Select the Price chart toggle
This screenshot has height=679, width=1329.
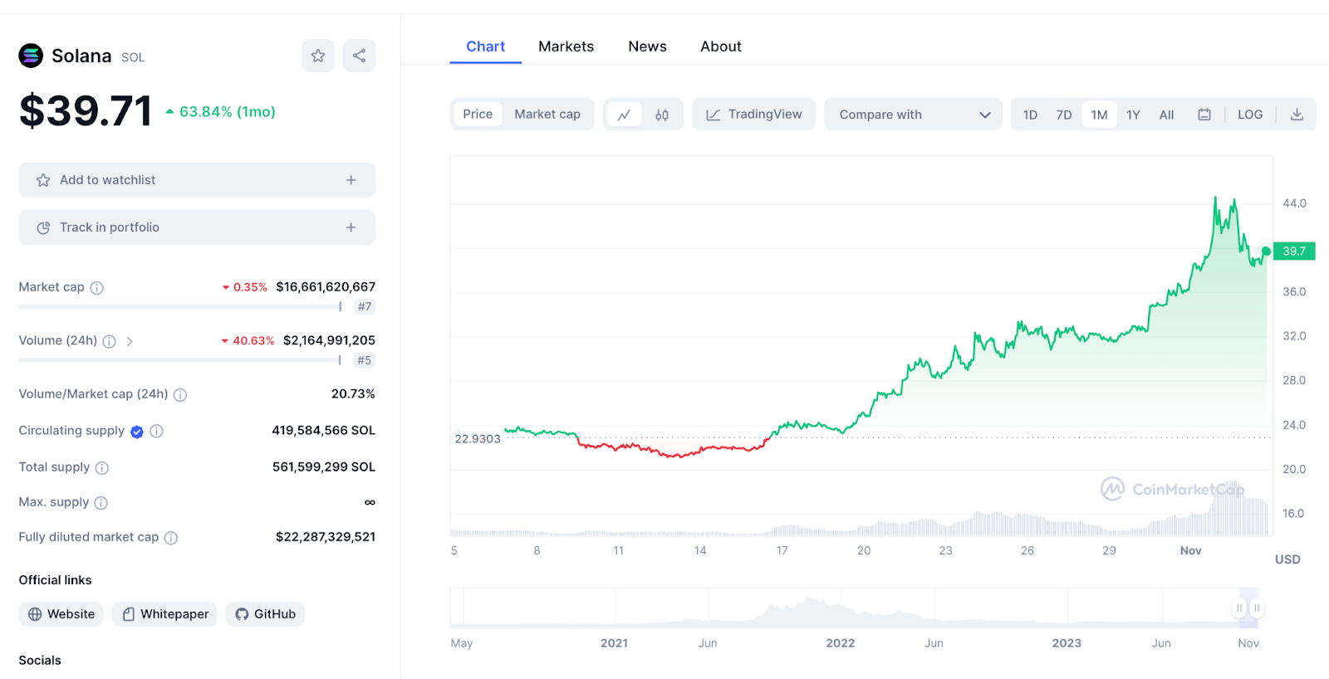478,115
